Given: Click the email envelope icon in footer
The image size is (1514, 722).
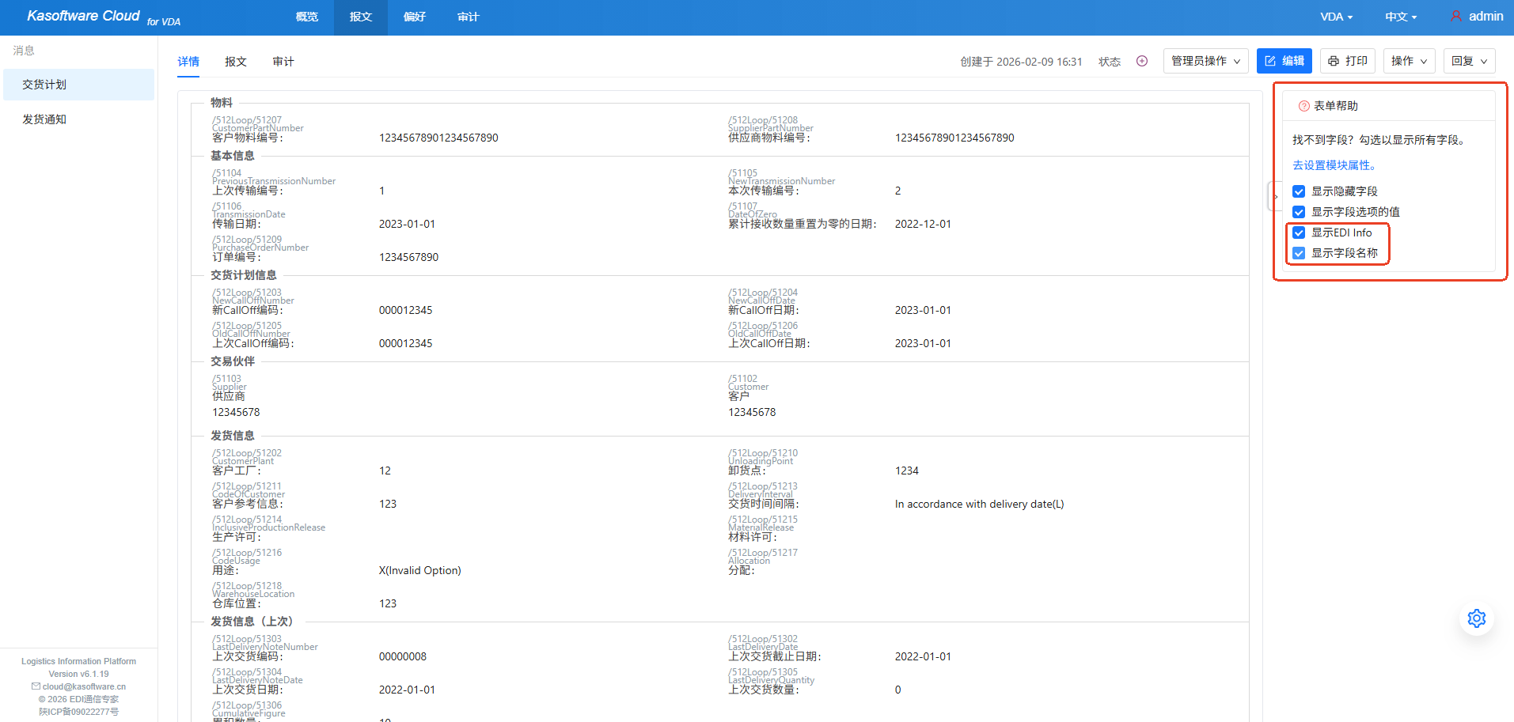Looking at the screenshot, I should [x=36, y=686].
